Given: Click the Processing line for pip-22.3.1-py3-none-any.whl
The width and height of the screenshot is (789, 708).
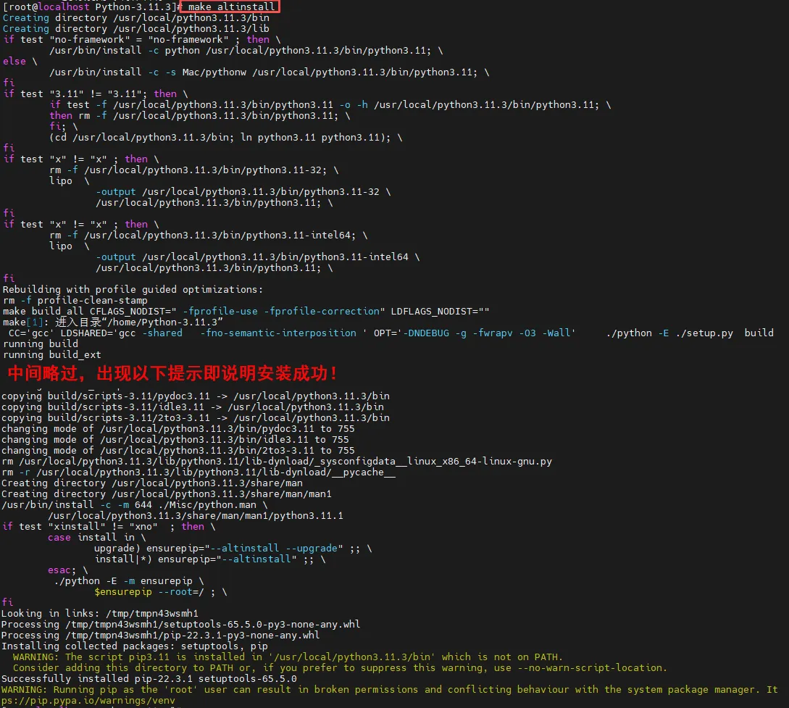Looking at the screenshot, I should 161,636.
